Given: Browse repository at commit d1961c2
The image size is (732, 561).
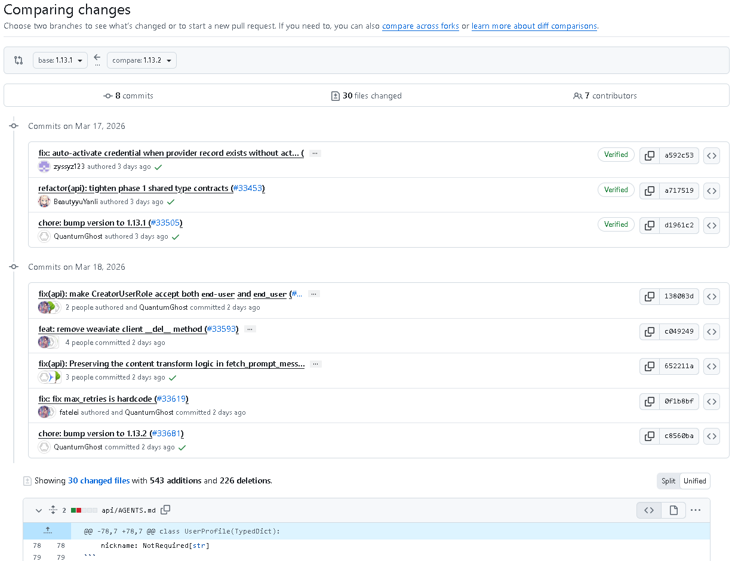Looking at the screenshot, I should click(712, 226).
